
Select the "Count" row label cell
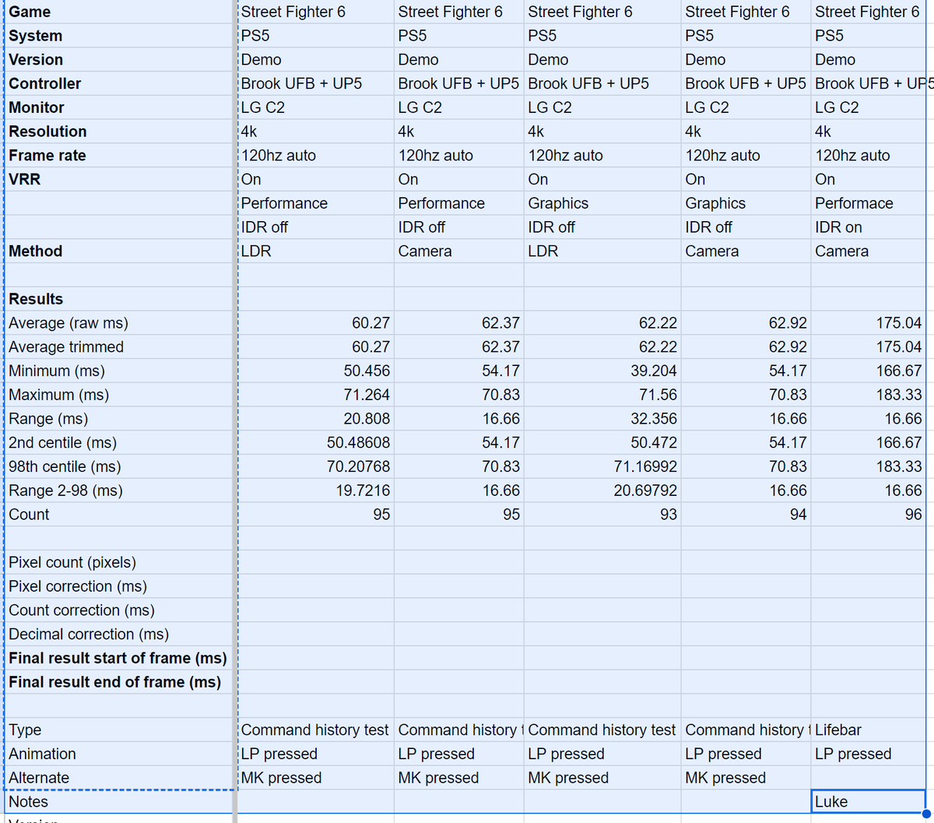click(117, 514)
